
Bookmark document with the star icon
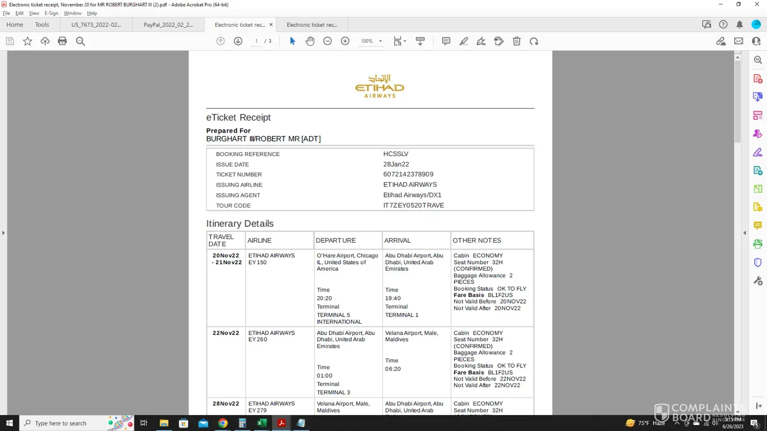(x=28, y=41)
